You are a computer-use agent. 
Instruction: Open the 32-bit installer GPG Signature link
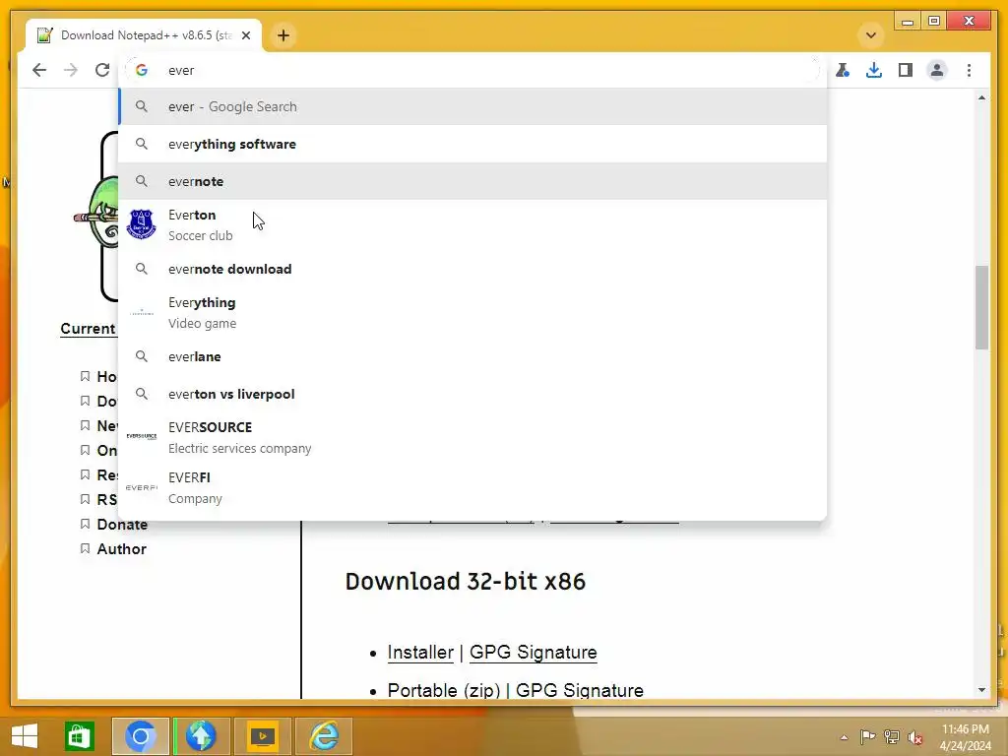(x=533, y=652)
